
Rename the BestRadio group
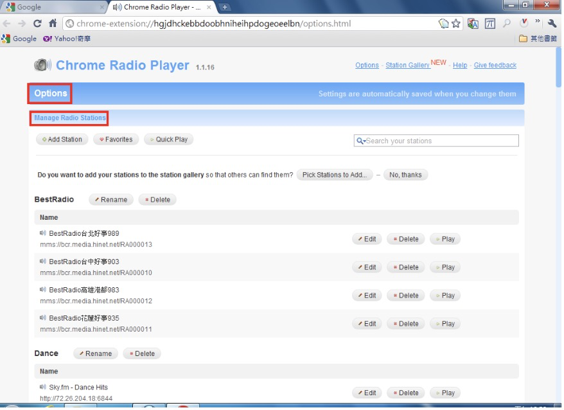click(111, 199)
